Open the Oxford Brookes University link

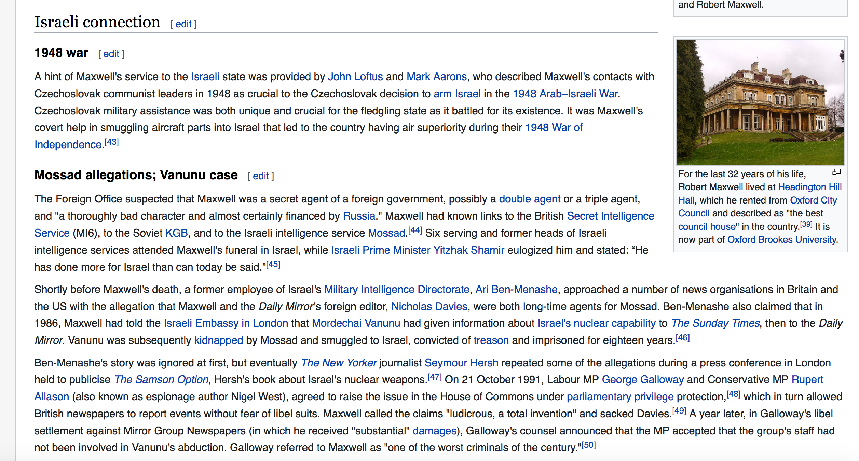[x=781, y=240]
